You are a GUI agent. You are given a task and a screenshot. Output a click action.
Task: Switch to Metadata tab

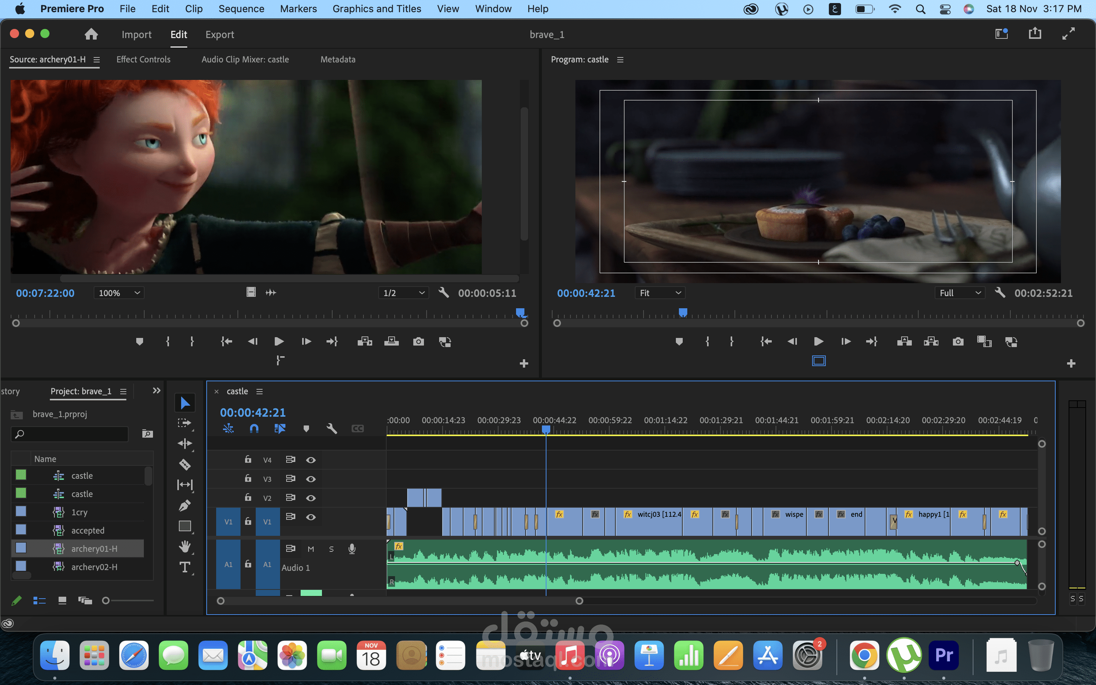(338, 59)
